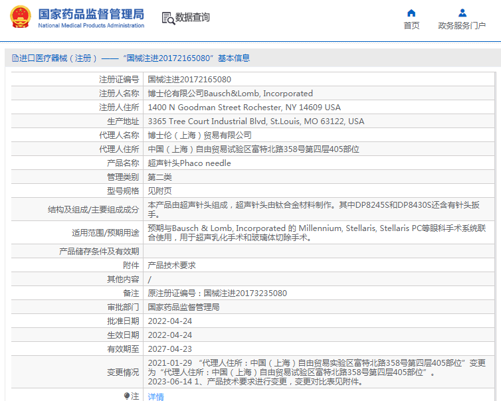The width and height of the screenshot is (501, 401).
Task: Click remark 原注册证编号：国械注进20173235080
Action: [x=217, y=293]
